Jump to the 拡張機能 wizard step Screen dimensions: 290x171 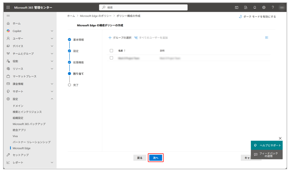tap(78, 63)
